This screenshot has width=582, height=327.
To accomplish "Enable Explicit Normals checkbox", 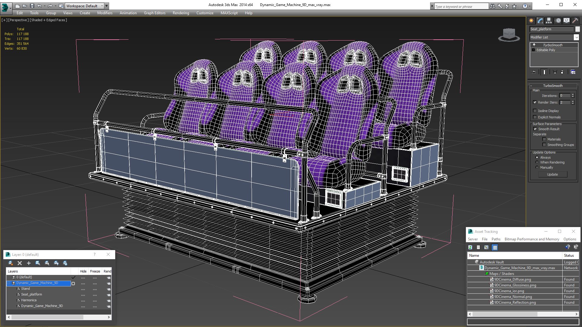I will [x=535, y=117].
